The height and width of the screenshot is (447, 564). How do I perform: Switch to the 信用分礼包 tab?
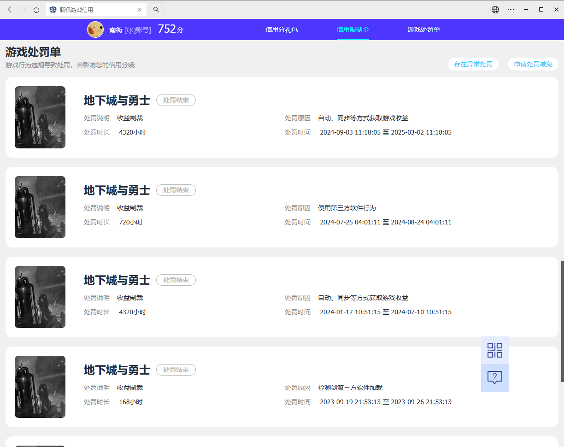coord(282,29)
